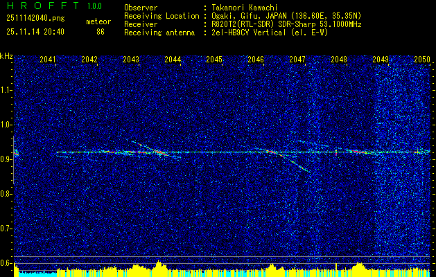The height and width of the screenshot is (277, 436).
Task: Click the Observer label
Action: (141, 8)
